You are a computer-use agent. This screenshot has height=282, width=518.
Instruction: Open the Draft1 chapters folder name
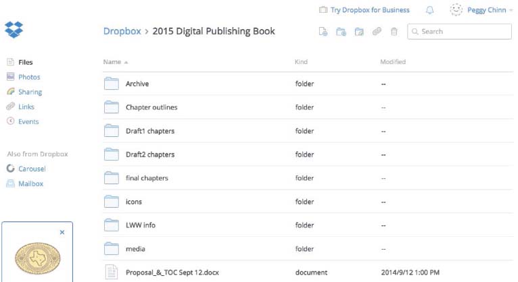pos(150,131)
